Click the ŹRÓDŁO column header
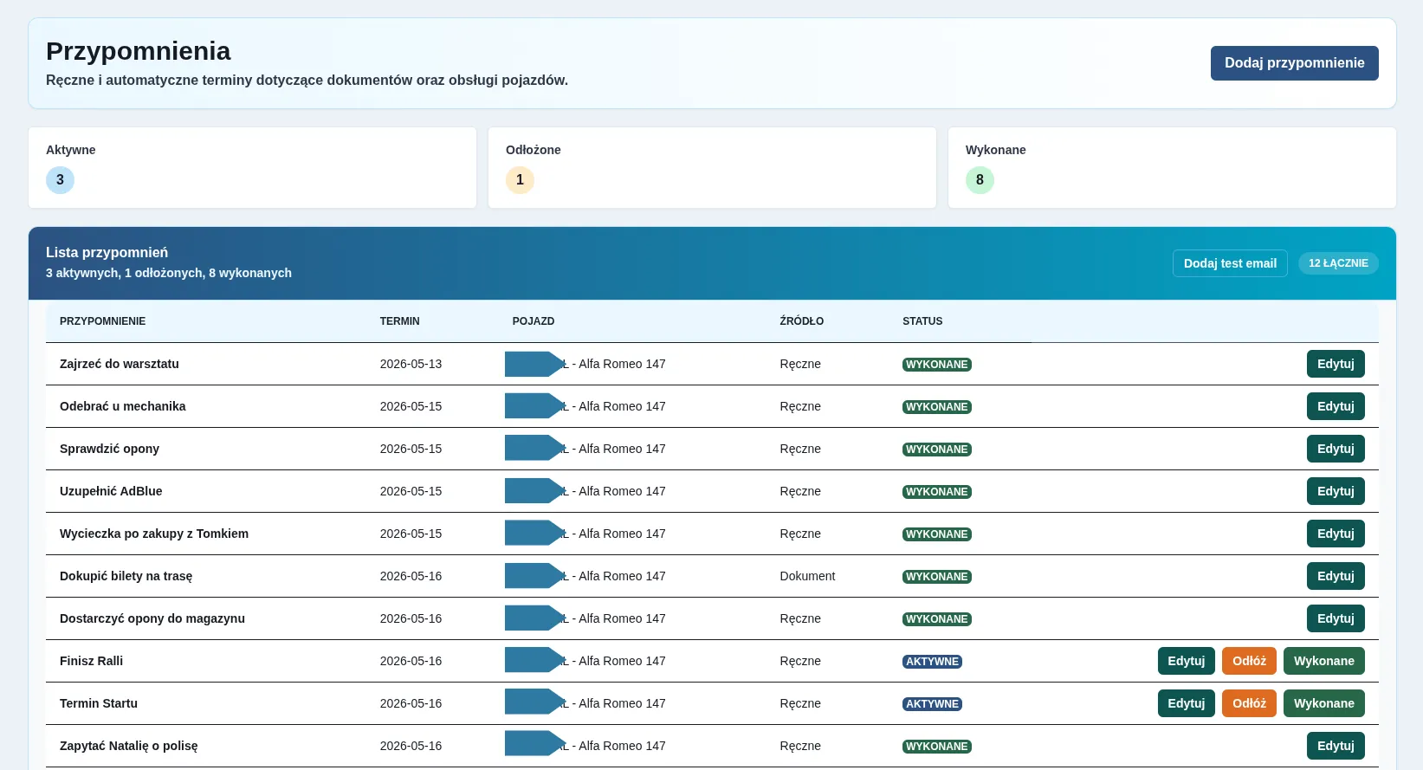 (801, 321)
